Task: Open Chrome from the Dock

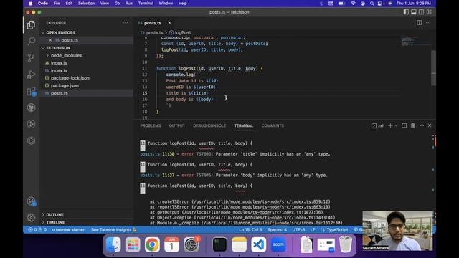Action: pos(152,244)
